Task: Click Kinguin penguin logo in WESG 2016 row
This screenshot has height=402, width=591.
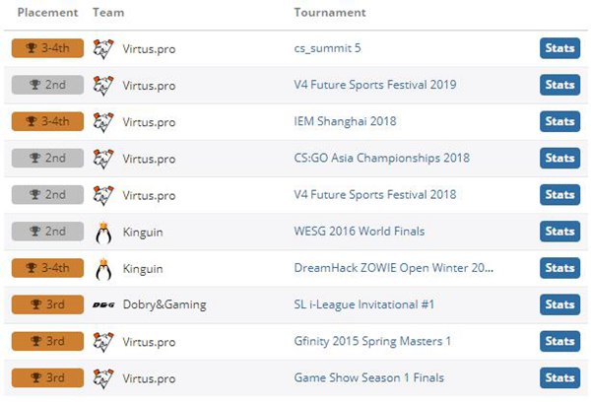Action: tap(103, 233)
